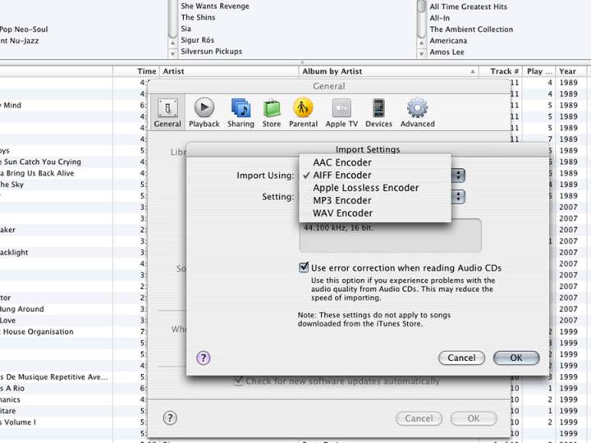This screenshot has height=443, width=591.
Task: Select Sia in artist browser
Action: 186,29
